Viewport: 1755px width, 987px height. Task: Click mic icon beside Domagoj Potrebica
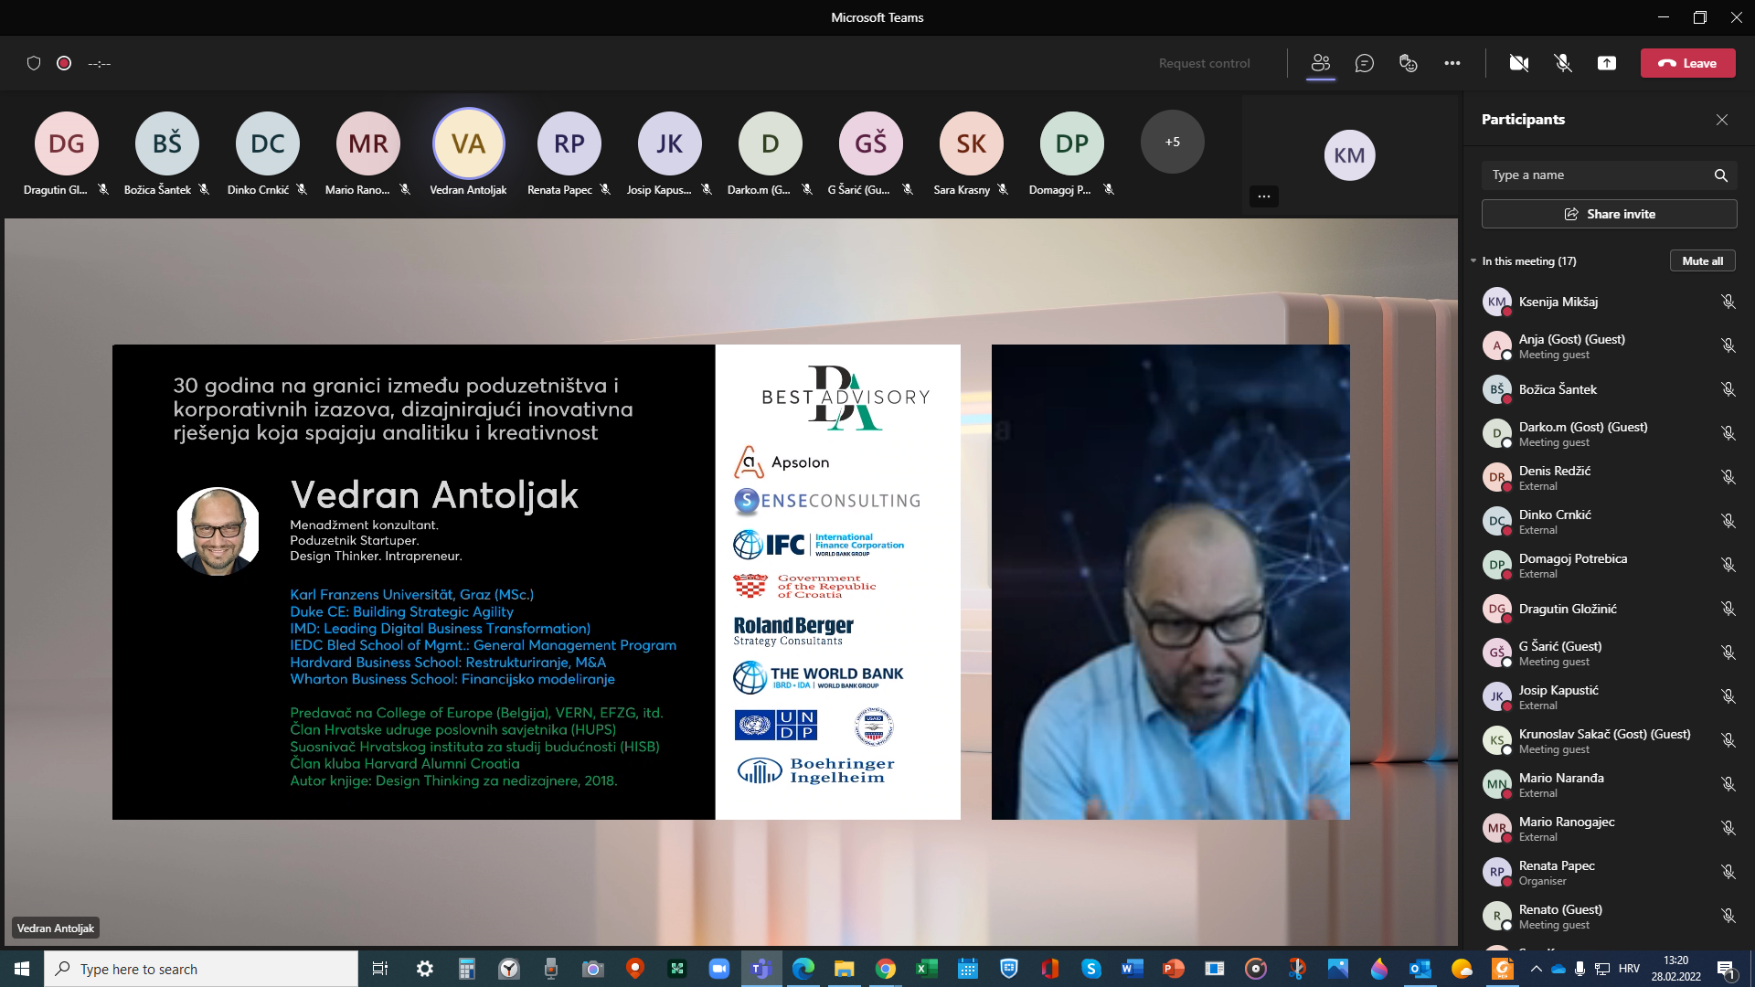click(x=1728, y=565)
